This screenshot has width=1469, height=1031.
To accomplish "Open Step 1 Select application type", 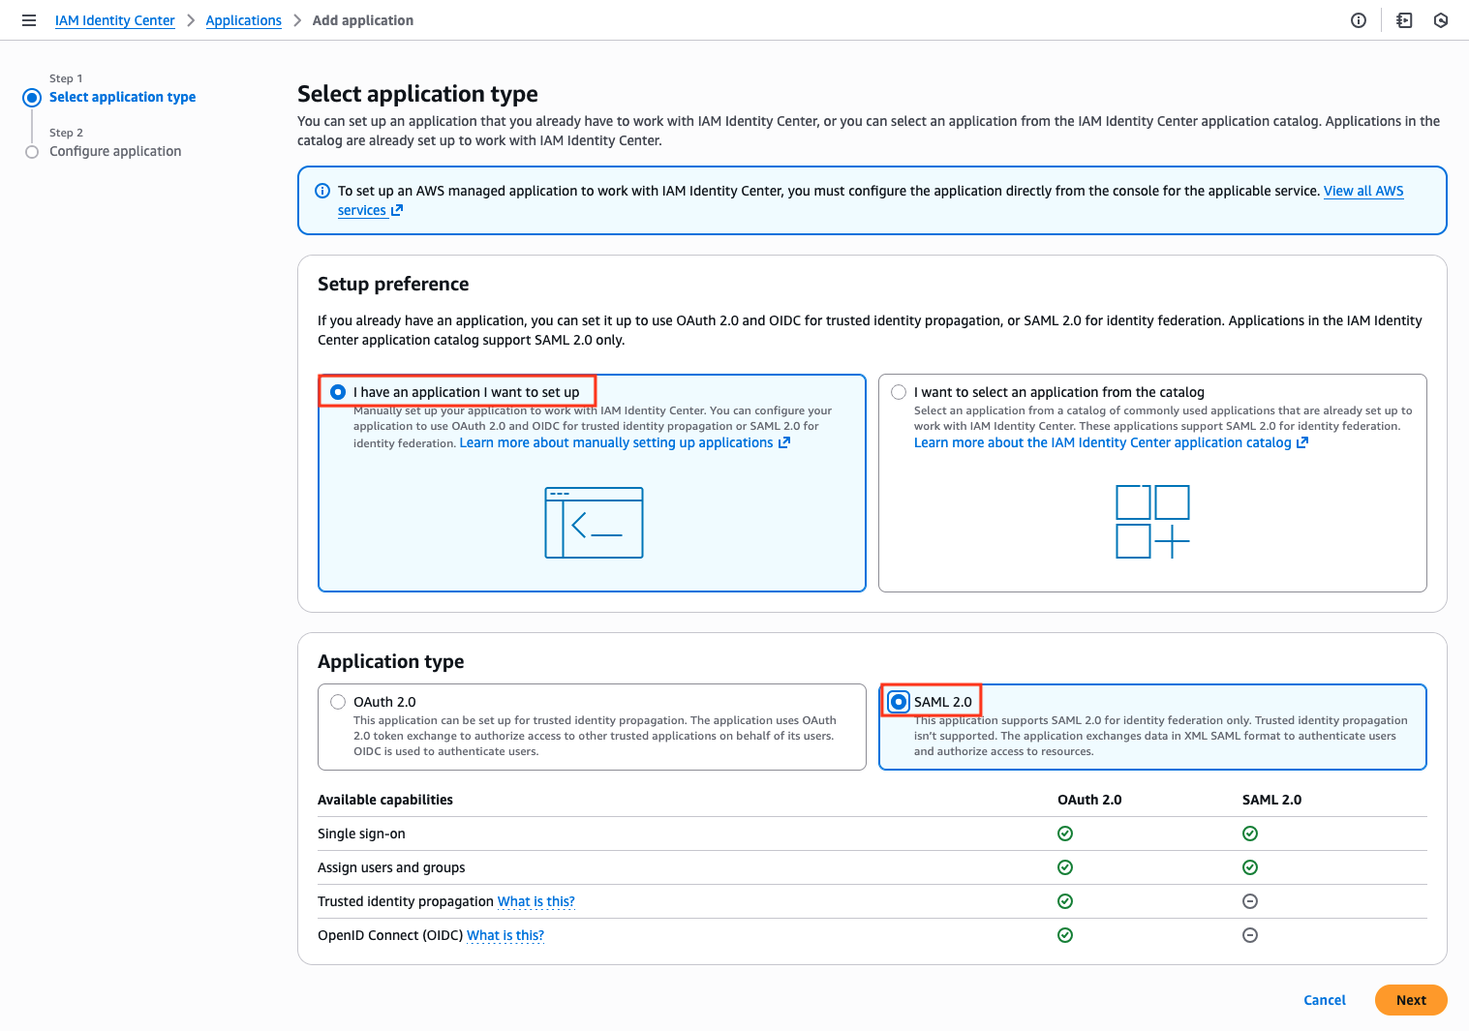I will (x=123, y=97).
